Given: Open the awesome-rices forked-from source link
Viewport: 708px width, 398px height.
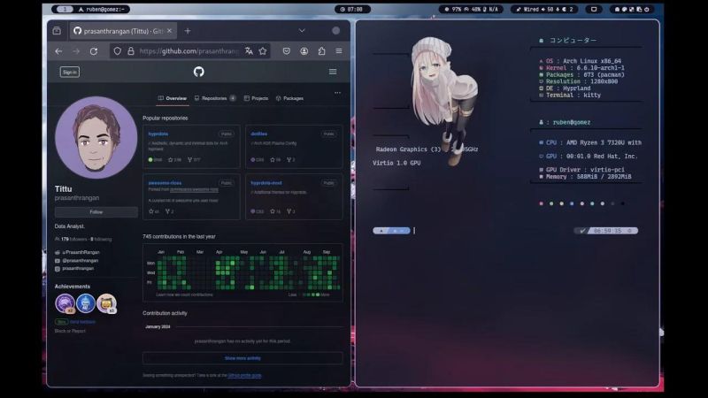Looking at the screenshot, I should [194, 189].
